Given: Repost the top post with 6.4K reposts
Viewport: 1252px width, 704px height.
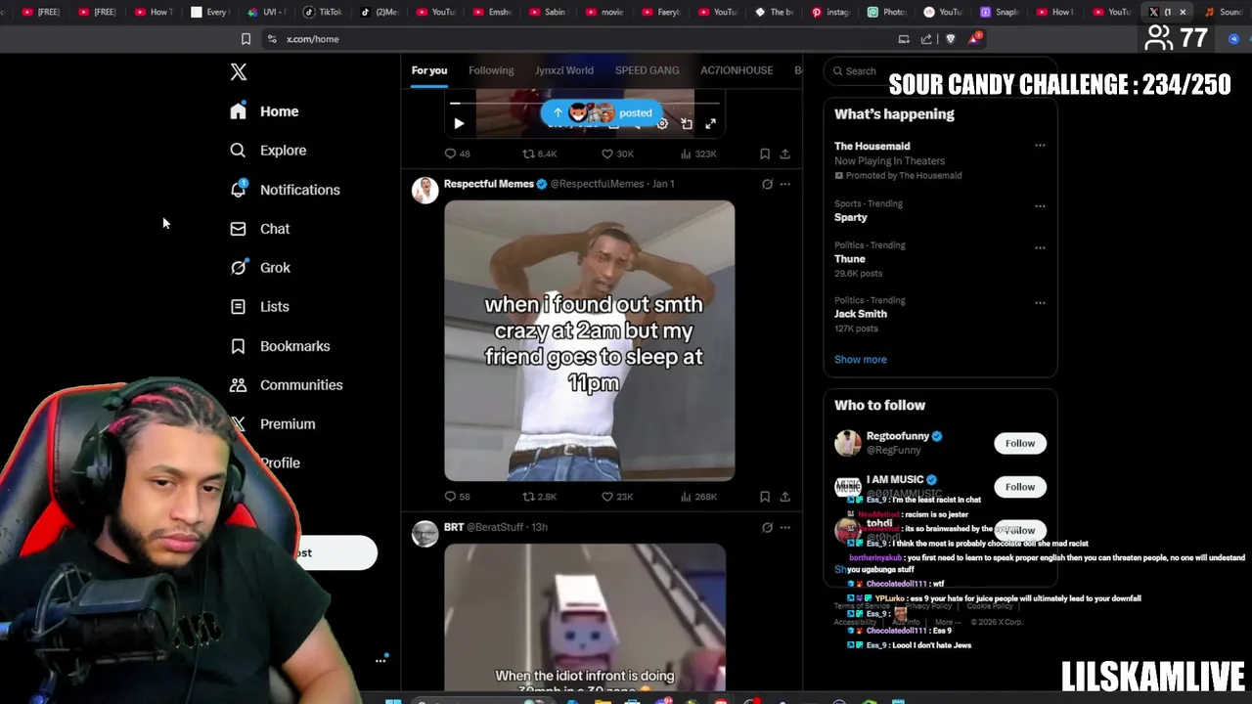Looking at the screenshot, I should 539,154.
